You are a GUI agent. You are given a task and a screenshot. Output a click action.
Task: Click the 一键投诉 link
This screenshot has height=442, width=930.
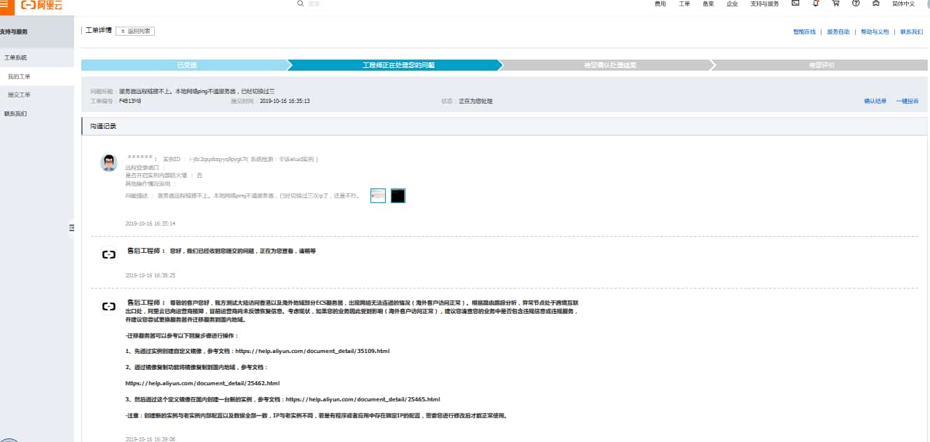907,101
